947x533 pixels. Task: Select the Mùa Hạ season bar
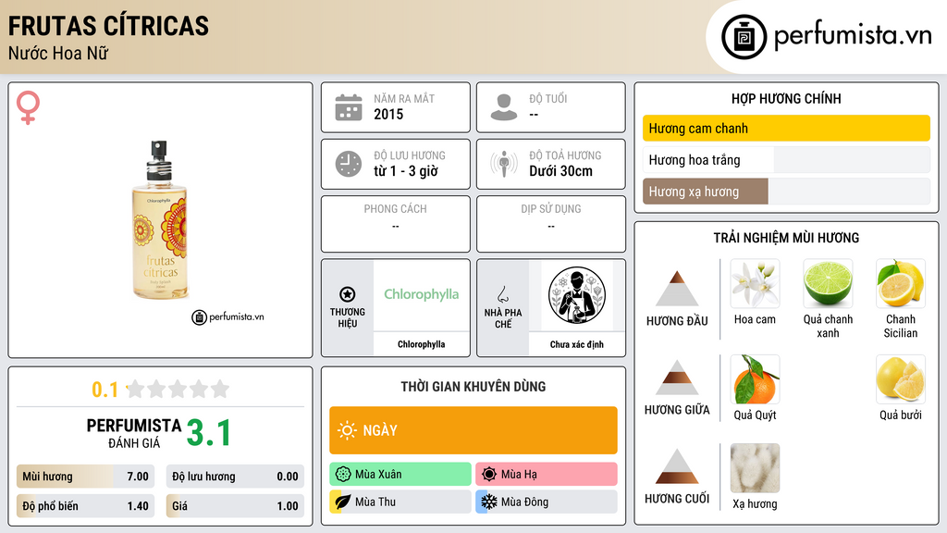547,475
